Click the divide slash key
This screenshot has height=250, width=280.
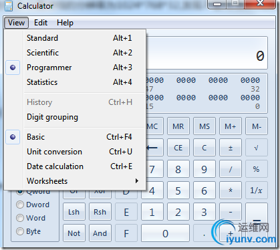pos(231,169)
